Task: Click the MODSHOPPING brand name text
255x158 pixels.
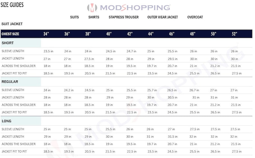Action: pyautogui.click(x=135, y=8)
